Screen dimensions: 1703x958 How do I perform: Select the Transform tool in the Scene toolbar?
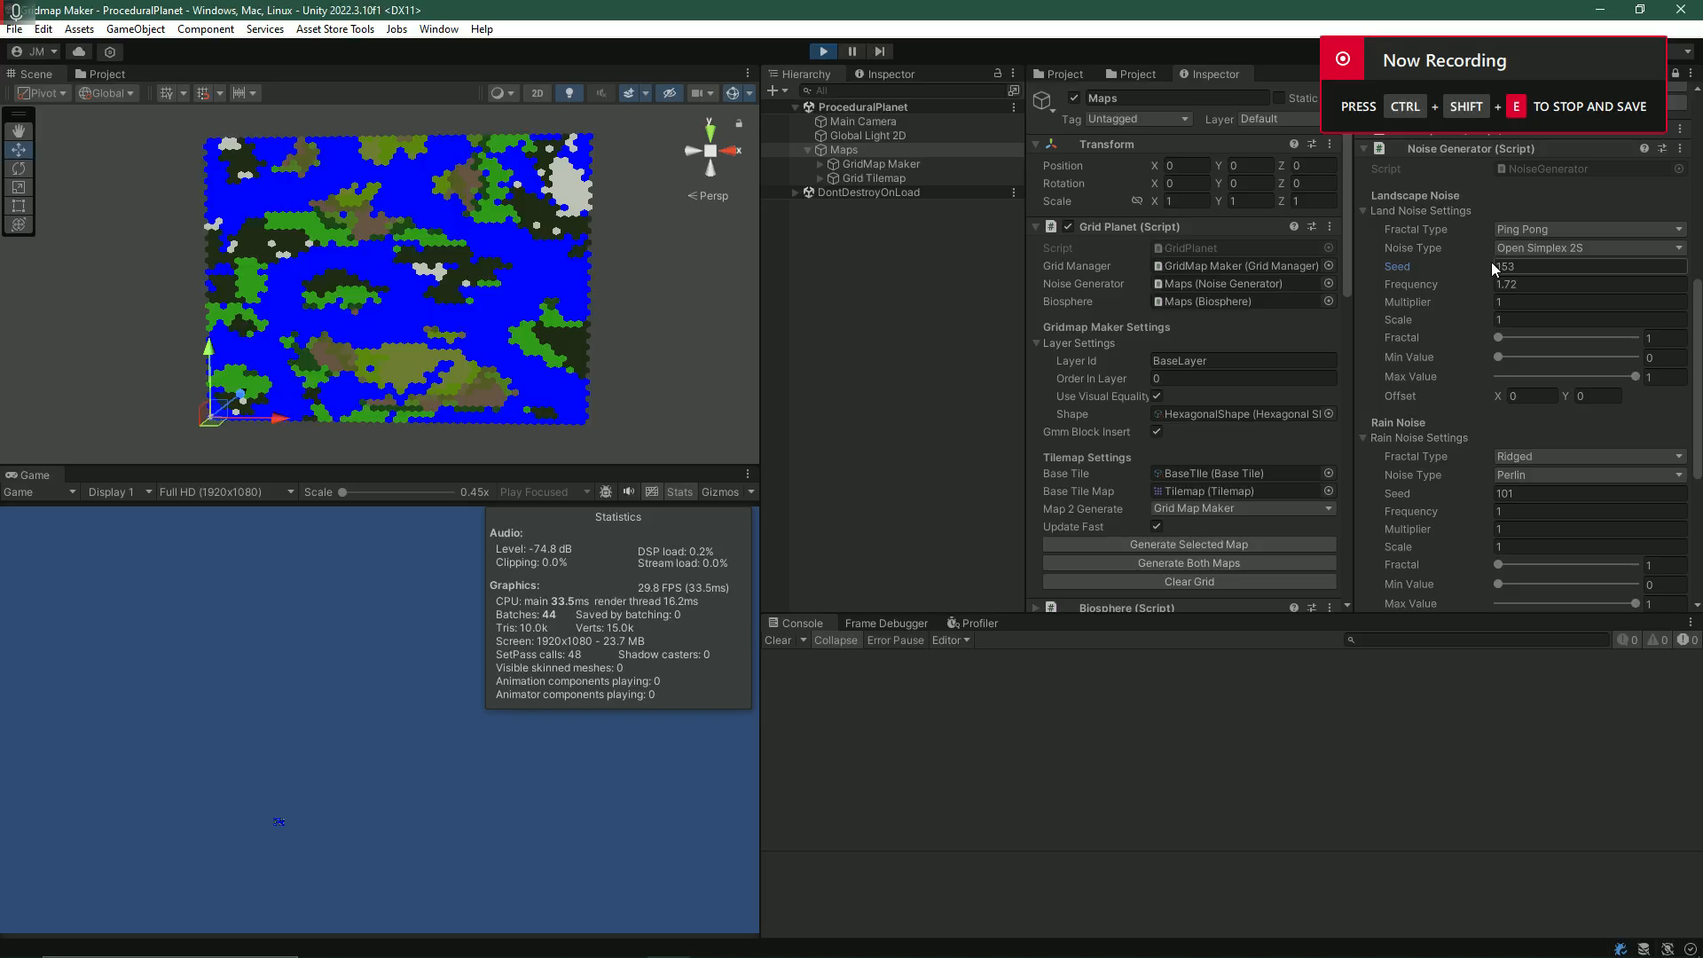click(x=19, y=224)
